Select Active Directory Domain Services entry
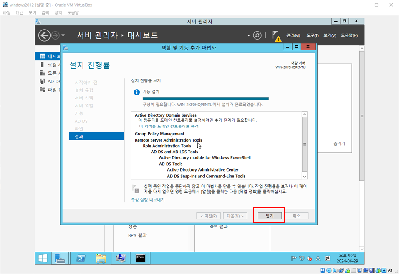 pyautogui.click(x=166, y=115)
